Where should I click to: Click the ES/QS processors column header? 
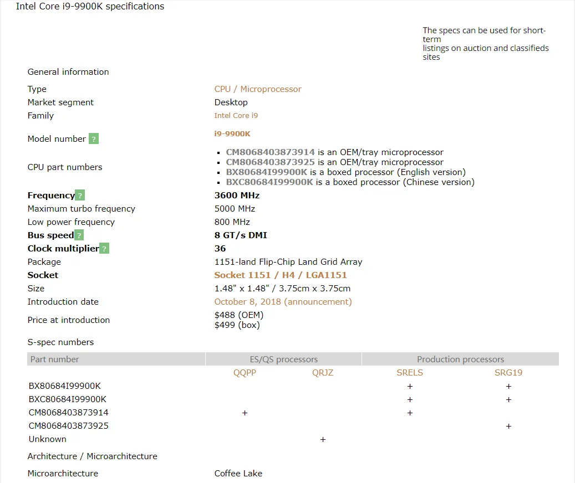283,359
